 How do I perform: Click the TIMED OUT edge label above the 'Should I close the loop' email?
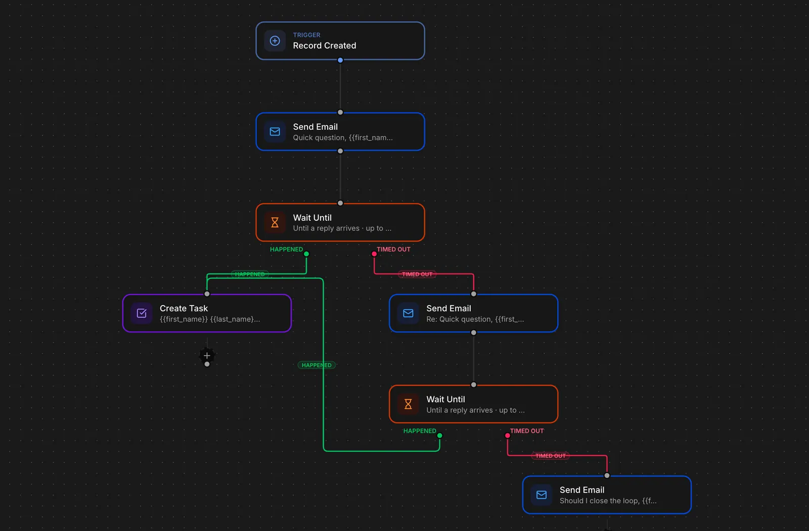pos(551,456)
